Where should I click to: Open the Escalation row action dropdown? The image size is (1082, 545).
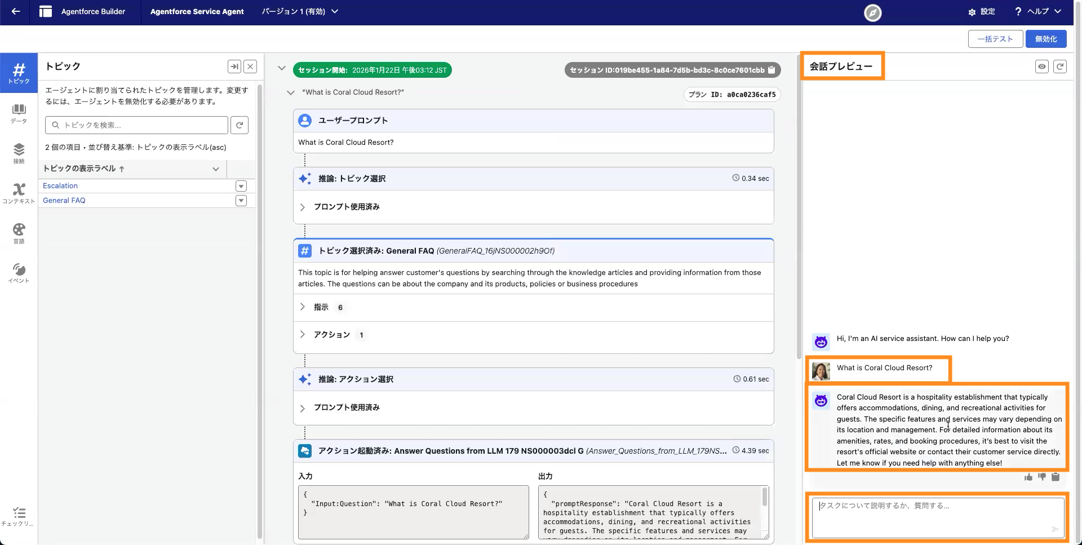[241, 186]
